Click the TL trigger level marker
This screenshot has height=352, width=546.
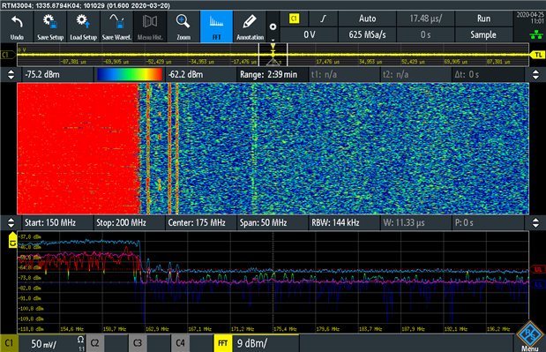(538, 55)
